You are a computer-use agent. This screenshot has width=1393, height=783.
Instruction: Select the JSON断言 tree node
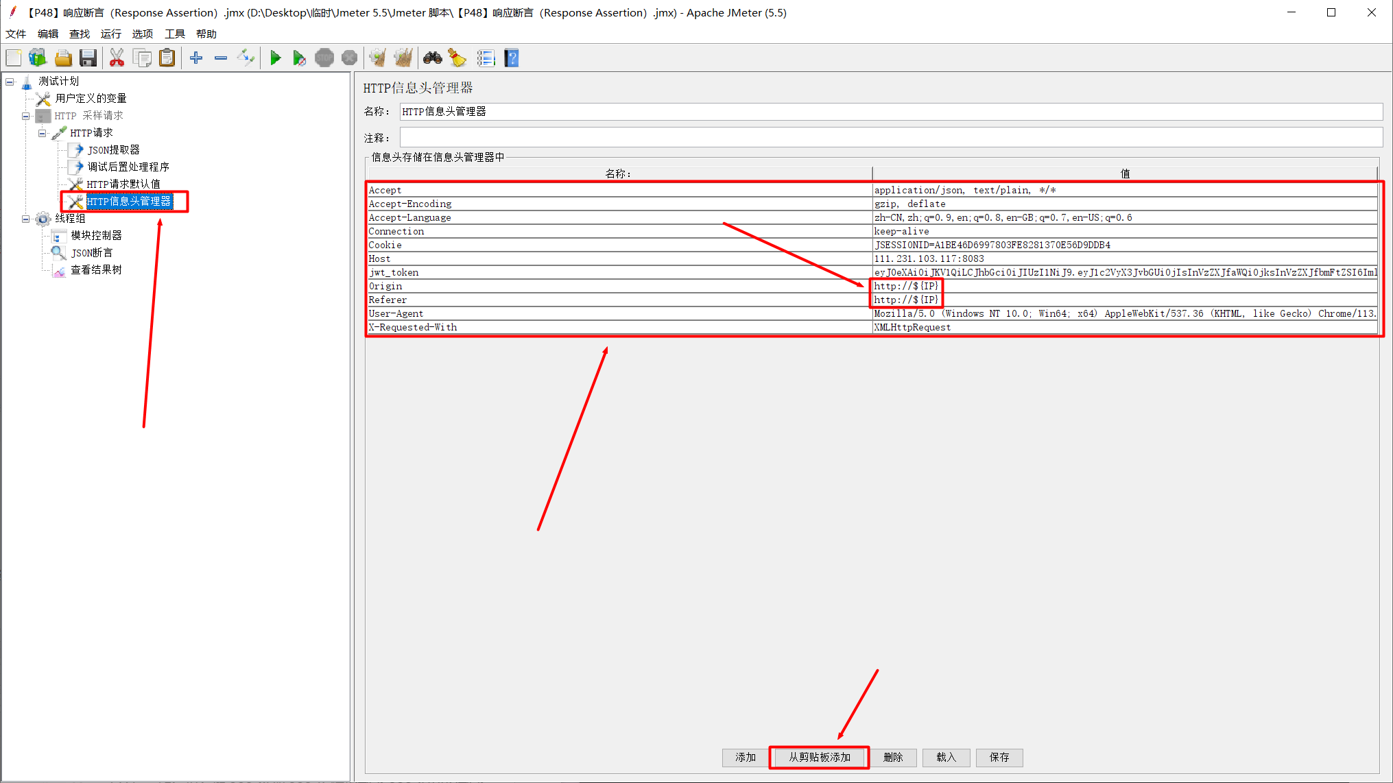(92, 253)
